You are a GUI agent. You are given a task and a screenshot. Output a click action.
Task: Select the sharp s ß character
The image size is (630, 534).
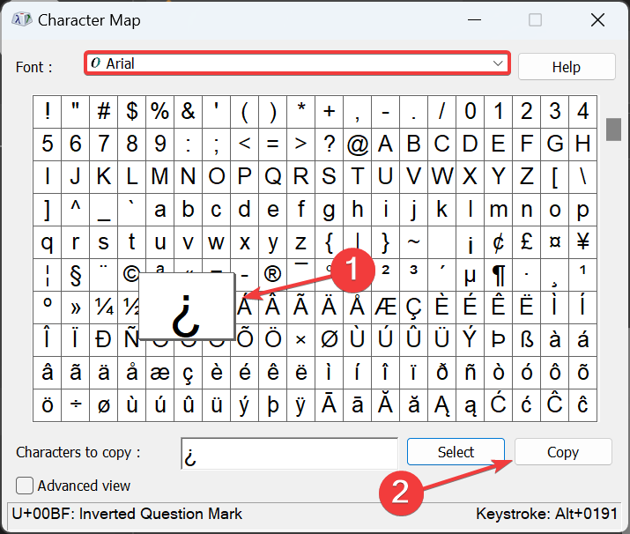pos(526,340)
